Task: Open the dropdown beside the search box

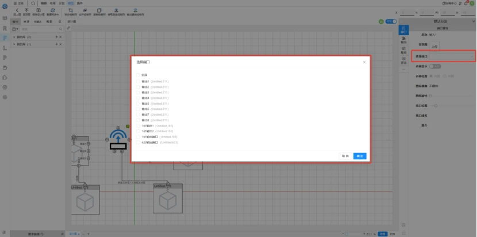Action: (15, 29)
